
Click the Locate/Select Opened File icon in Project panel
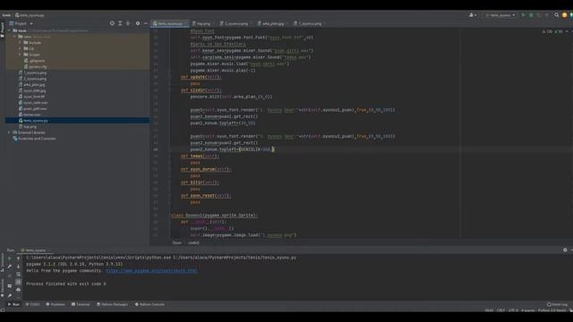coord(112,23)
